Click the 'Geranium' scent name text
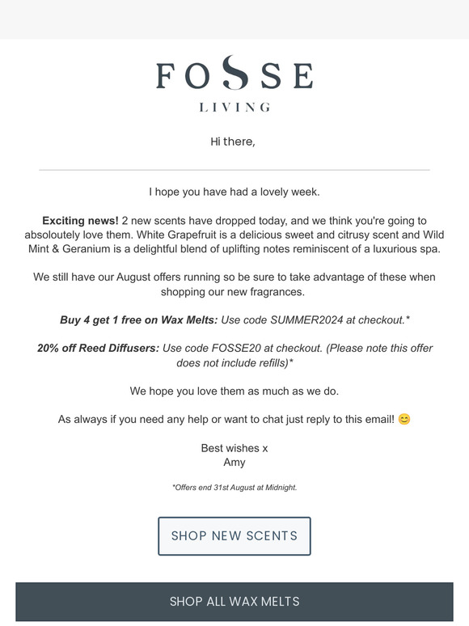Screen dimensions: 469x626 click(x=87, y=249)
